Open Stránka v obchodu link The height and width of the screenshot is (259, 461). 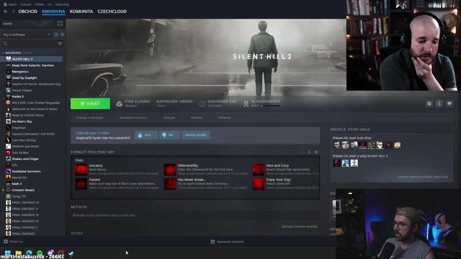point(89,118)
